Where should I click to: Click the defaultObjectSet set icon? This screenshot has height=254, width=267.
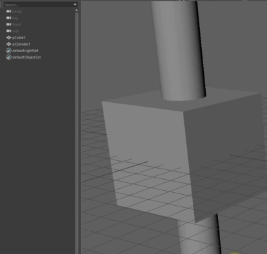[x=8, y=57]
